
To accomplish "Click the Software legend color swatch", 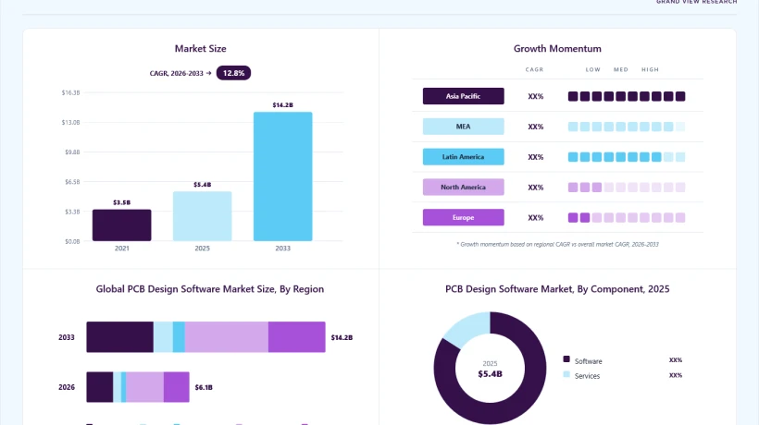I will pos(566,358).
